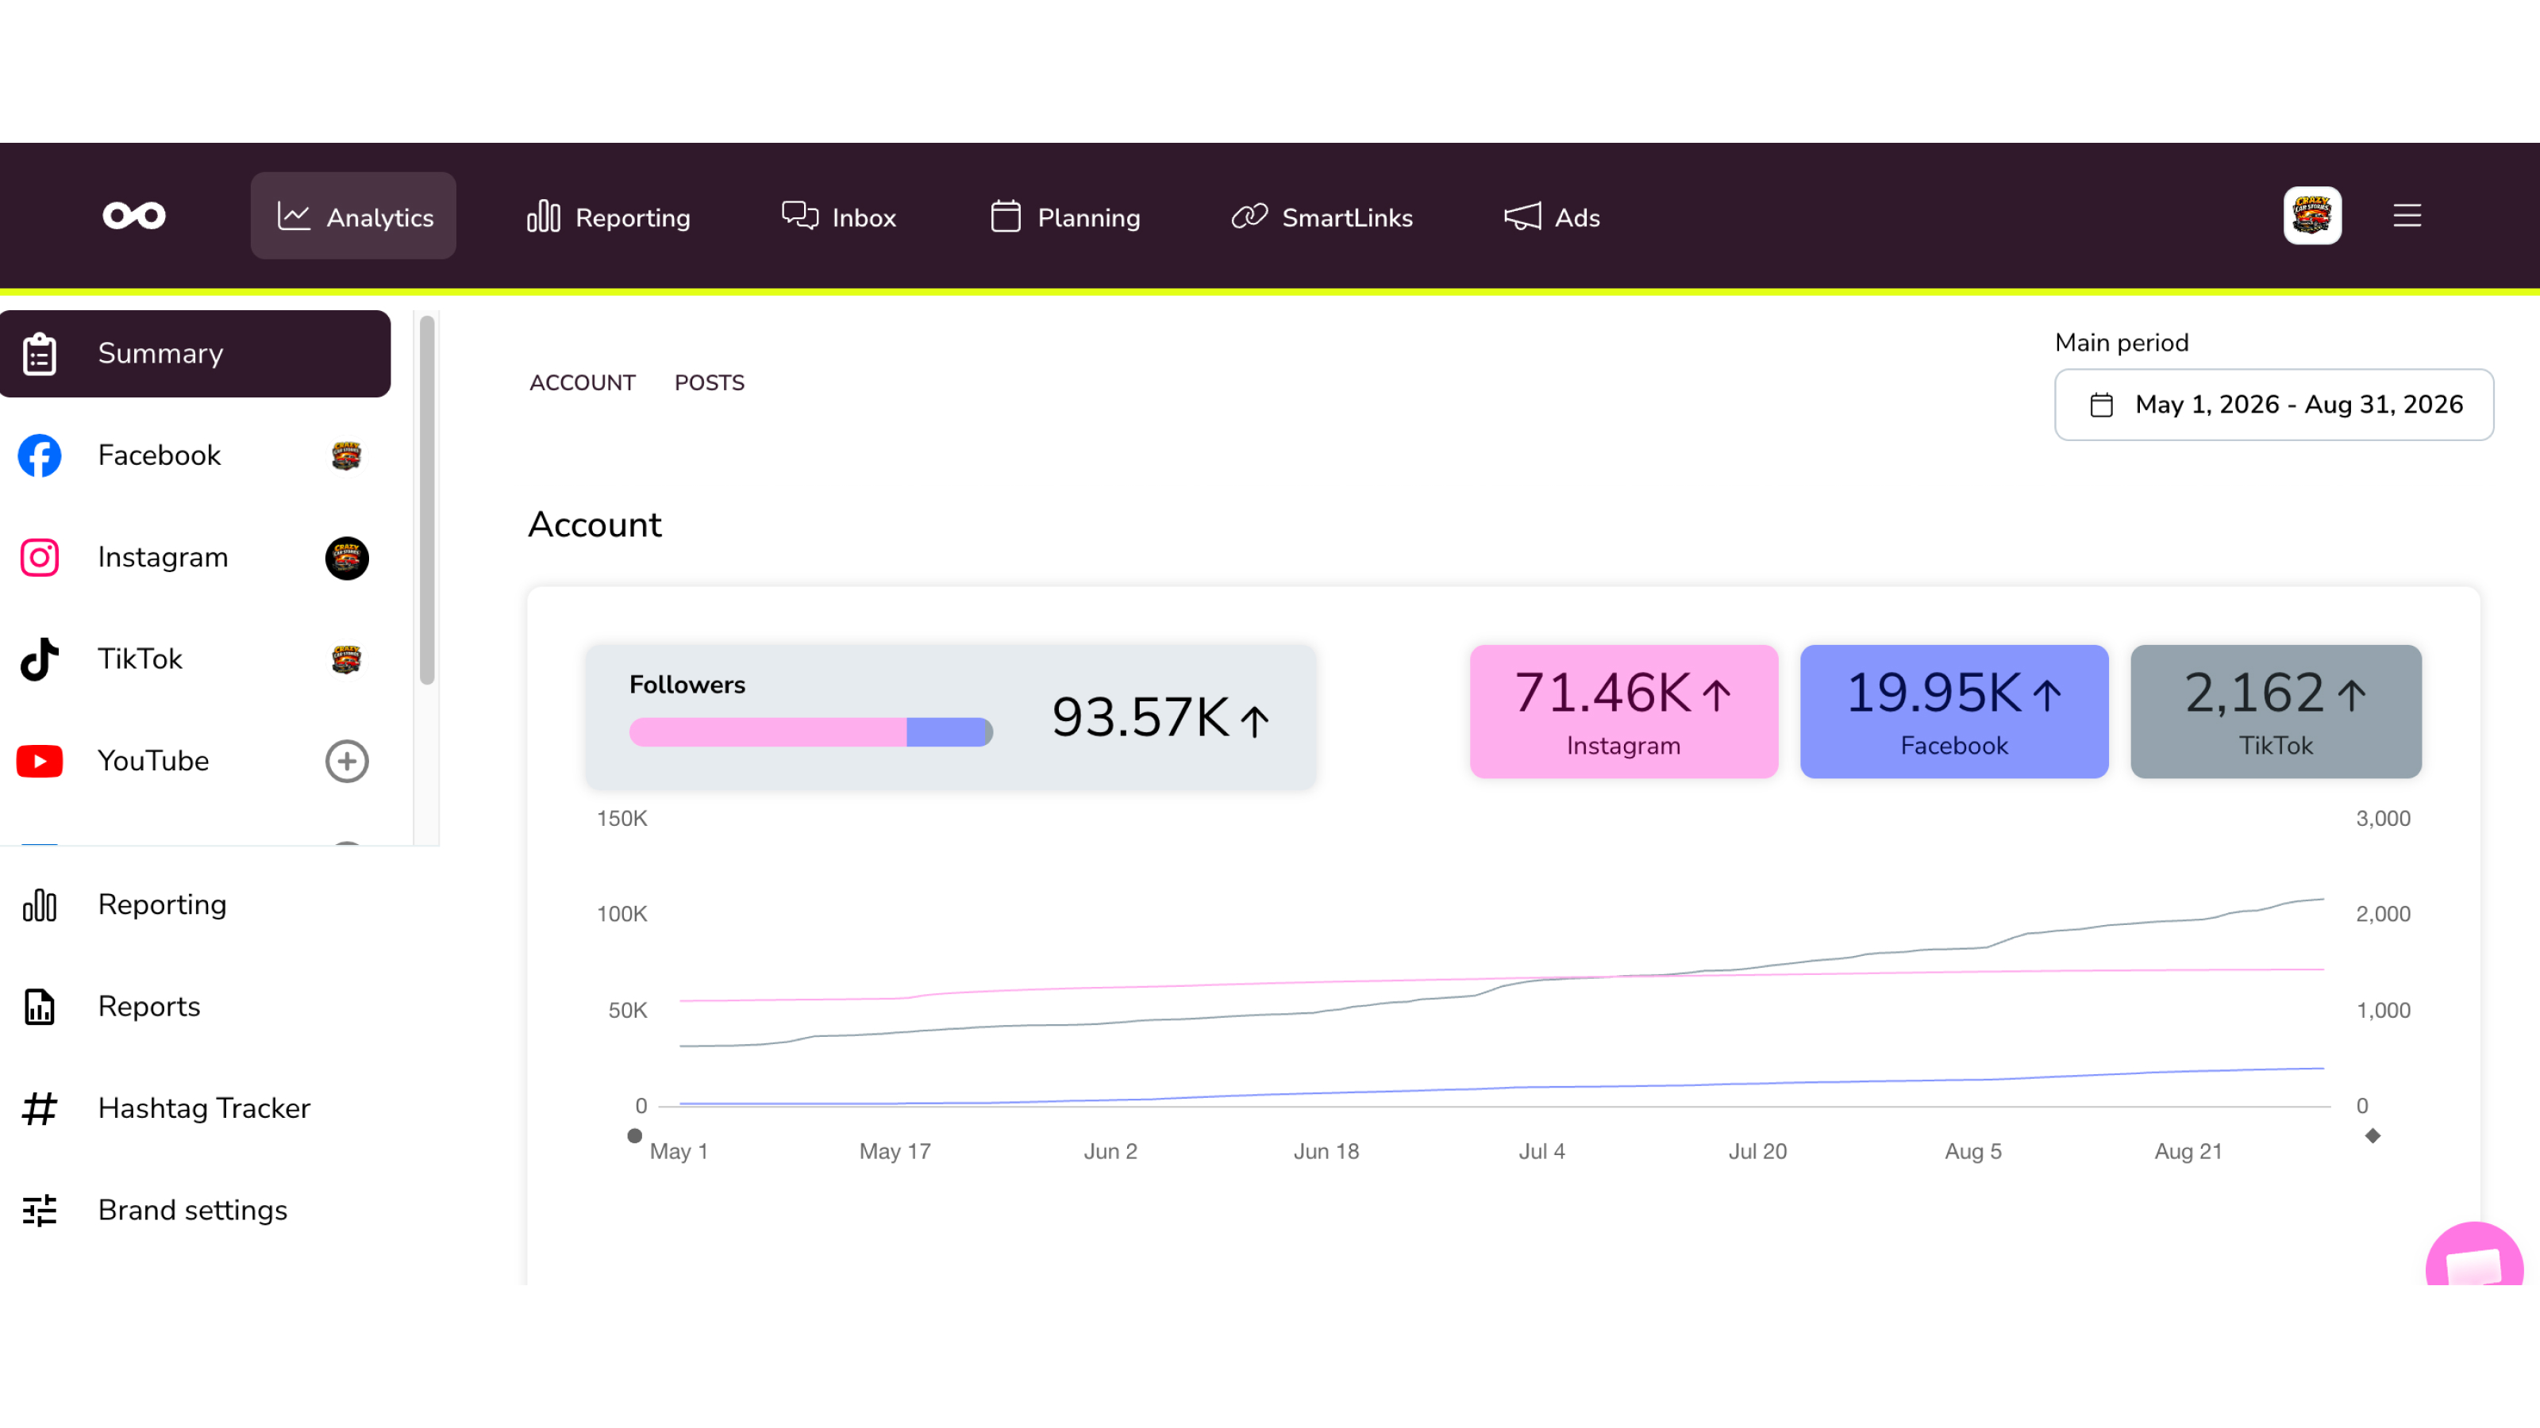The width and height of the screenshot is (2540, 1428).
Task: Click the Facebook icon in sidebar
Action: click(40, 455)
